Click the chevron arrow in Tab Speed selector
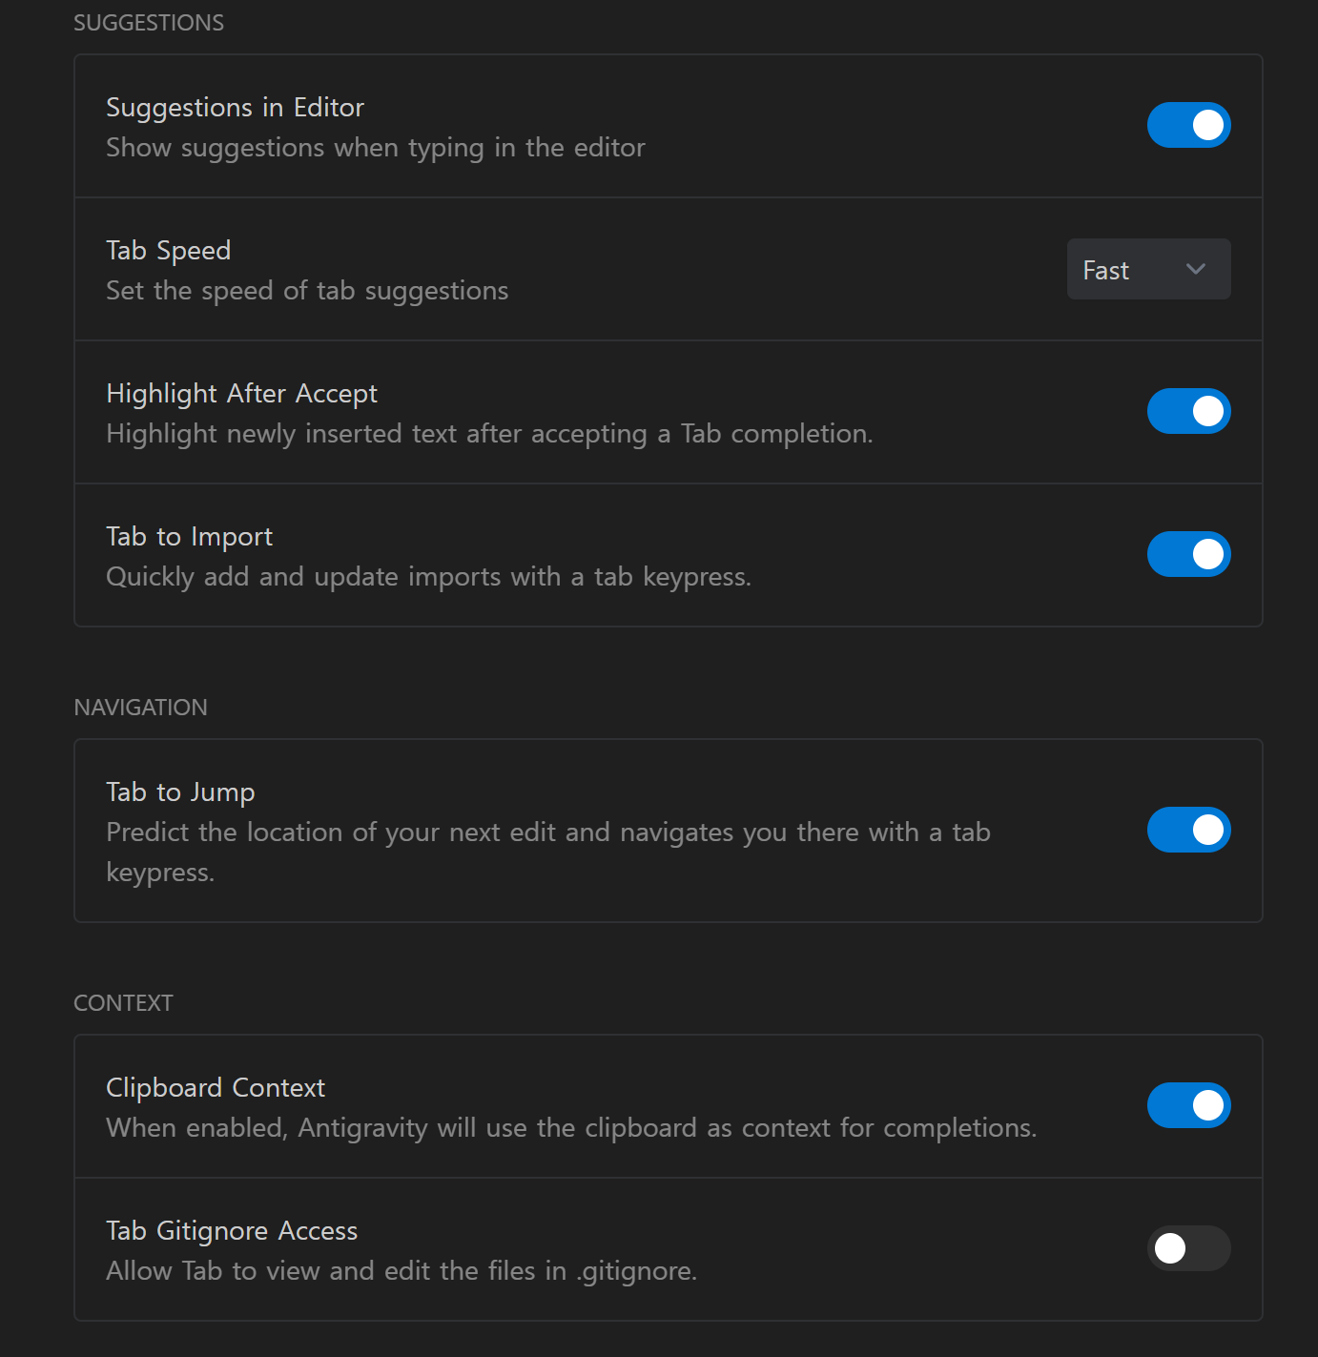This screenshot has width=1318, height=1357. coord(1196,270)
